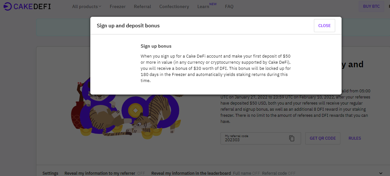
Task: Open the Freezer page
Action: pos(118,6)
